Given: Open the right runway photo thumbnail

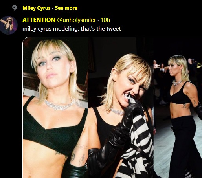Looking at the screenshot, I should (178, 108).
